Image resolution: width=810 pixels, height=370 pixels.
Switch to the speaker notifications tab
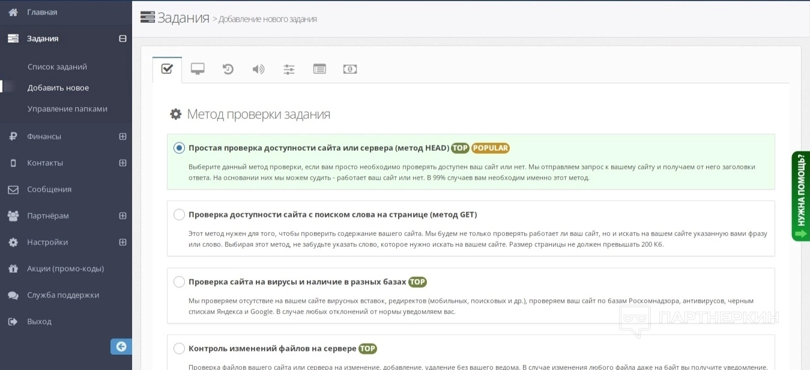coord(258,69)
